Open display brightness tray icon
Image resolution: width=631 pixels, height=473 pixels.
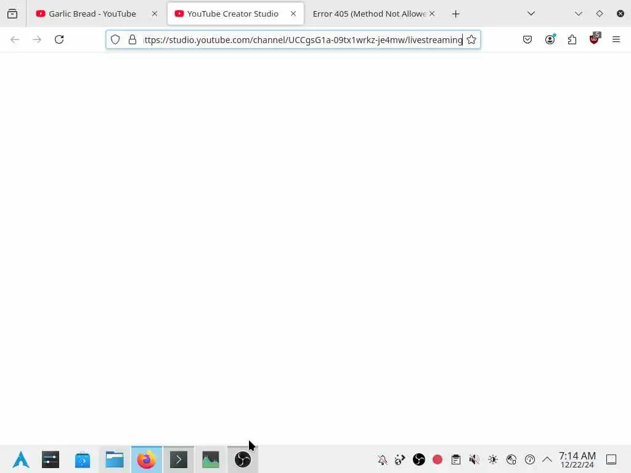point(493,459)
